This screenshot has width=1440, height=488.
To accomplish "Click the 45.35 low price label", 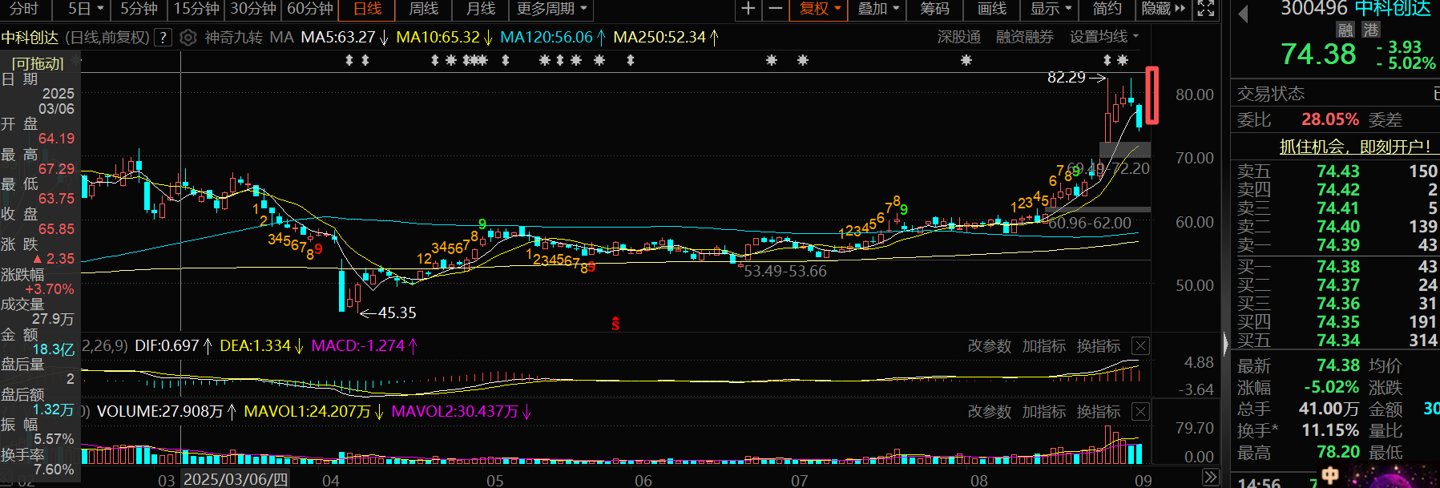I will pos(397,313).
